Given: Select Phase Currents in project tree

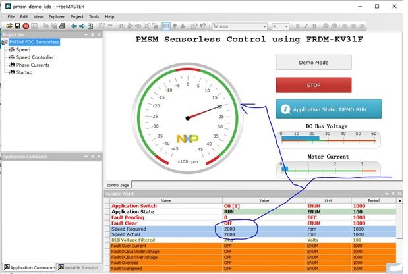Looking at the screenshot, I should tap(33, 65).
